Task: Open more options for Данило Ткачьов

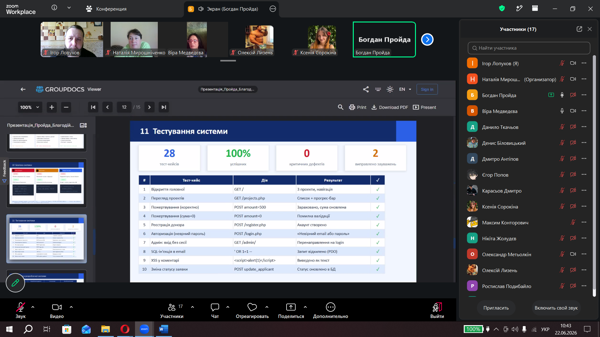Action: click(x=584, y=127)
